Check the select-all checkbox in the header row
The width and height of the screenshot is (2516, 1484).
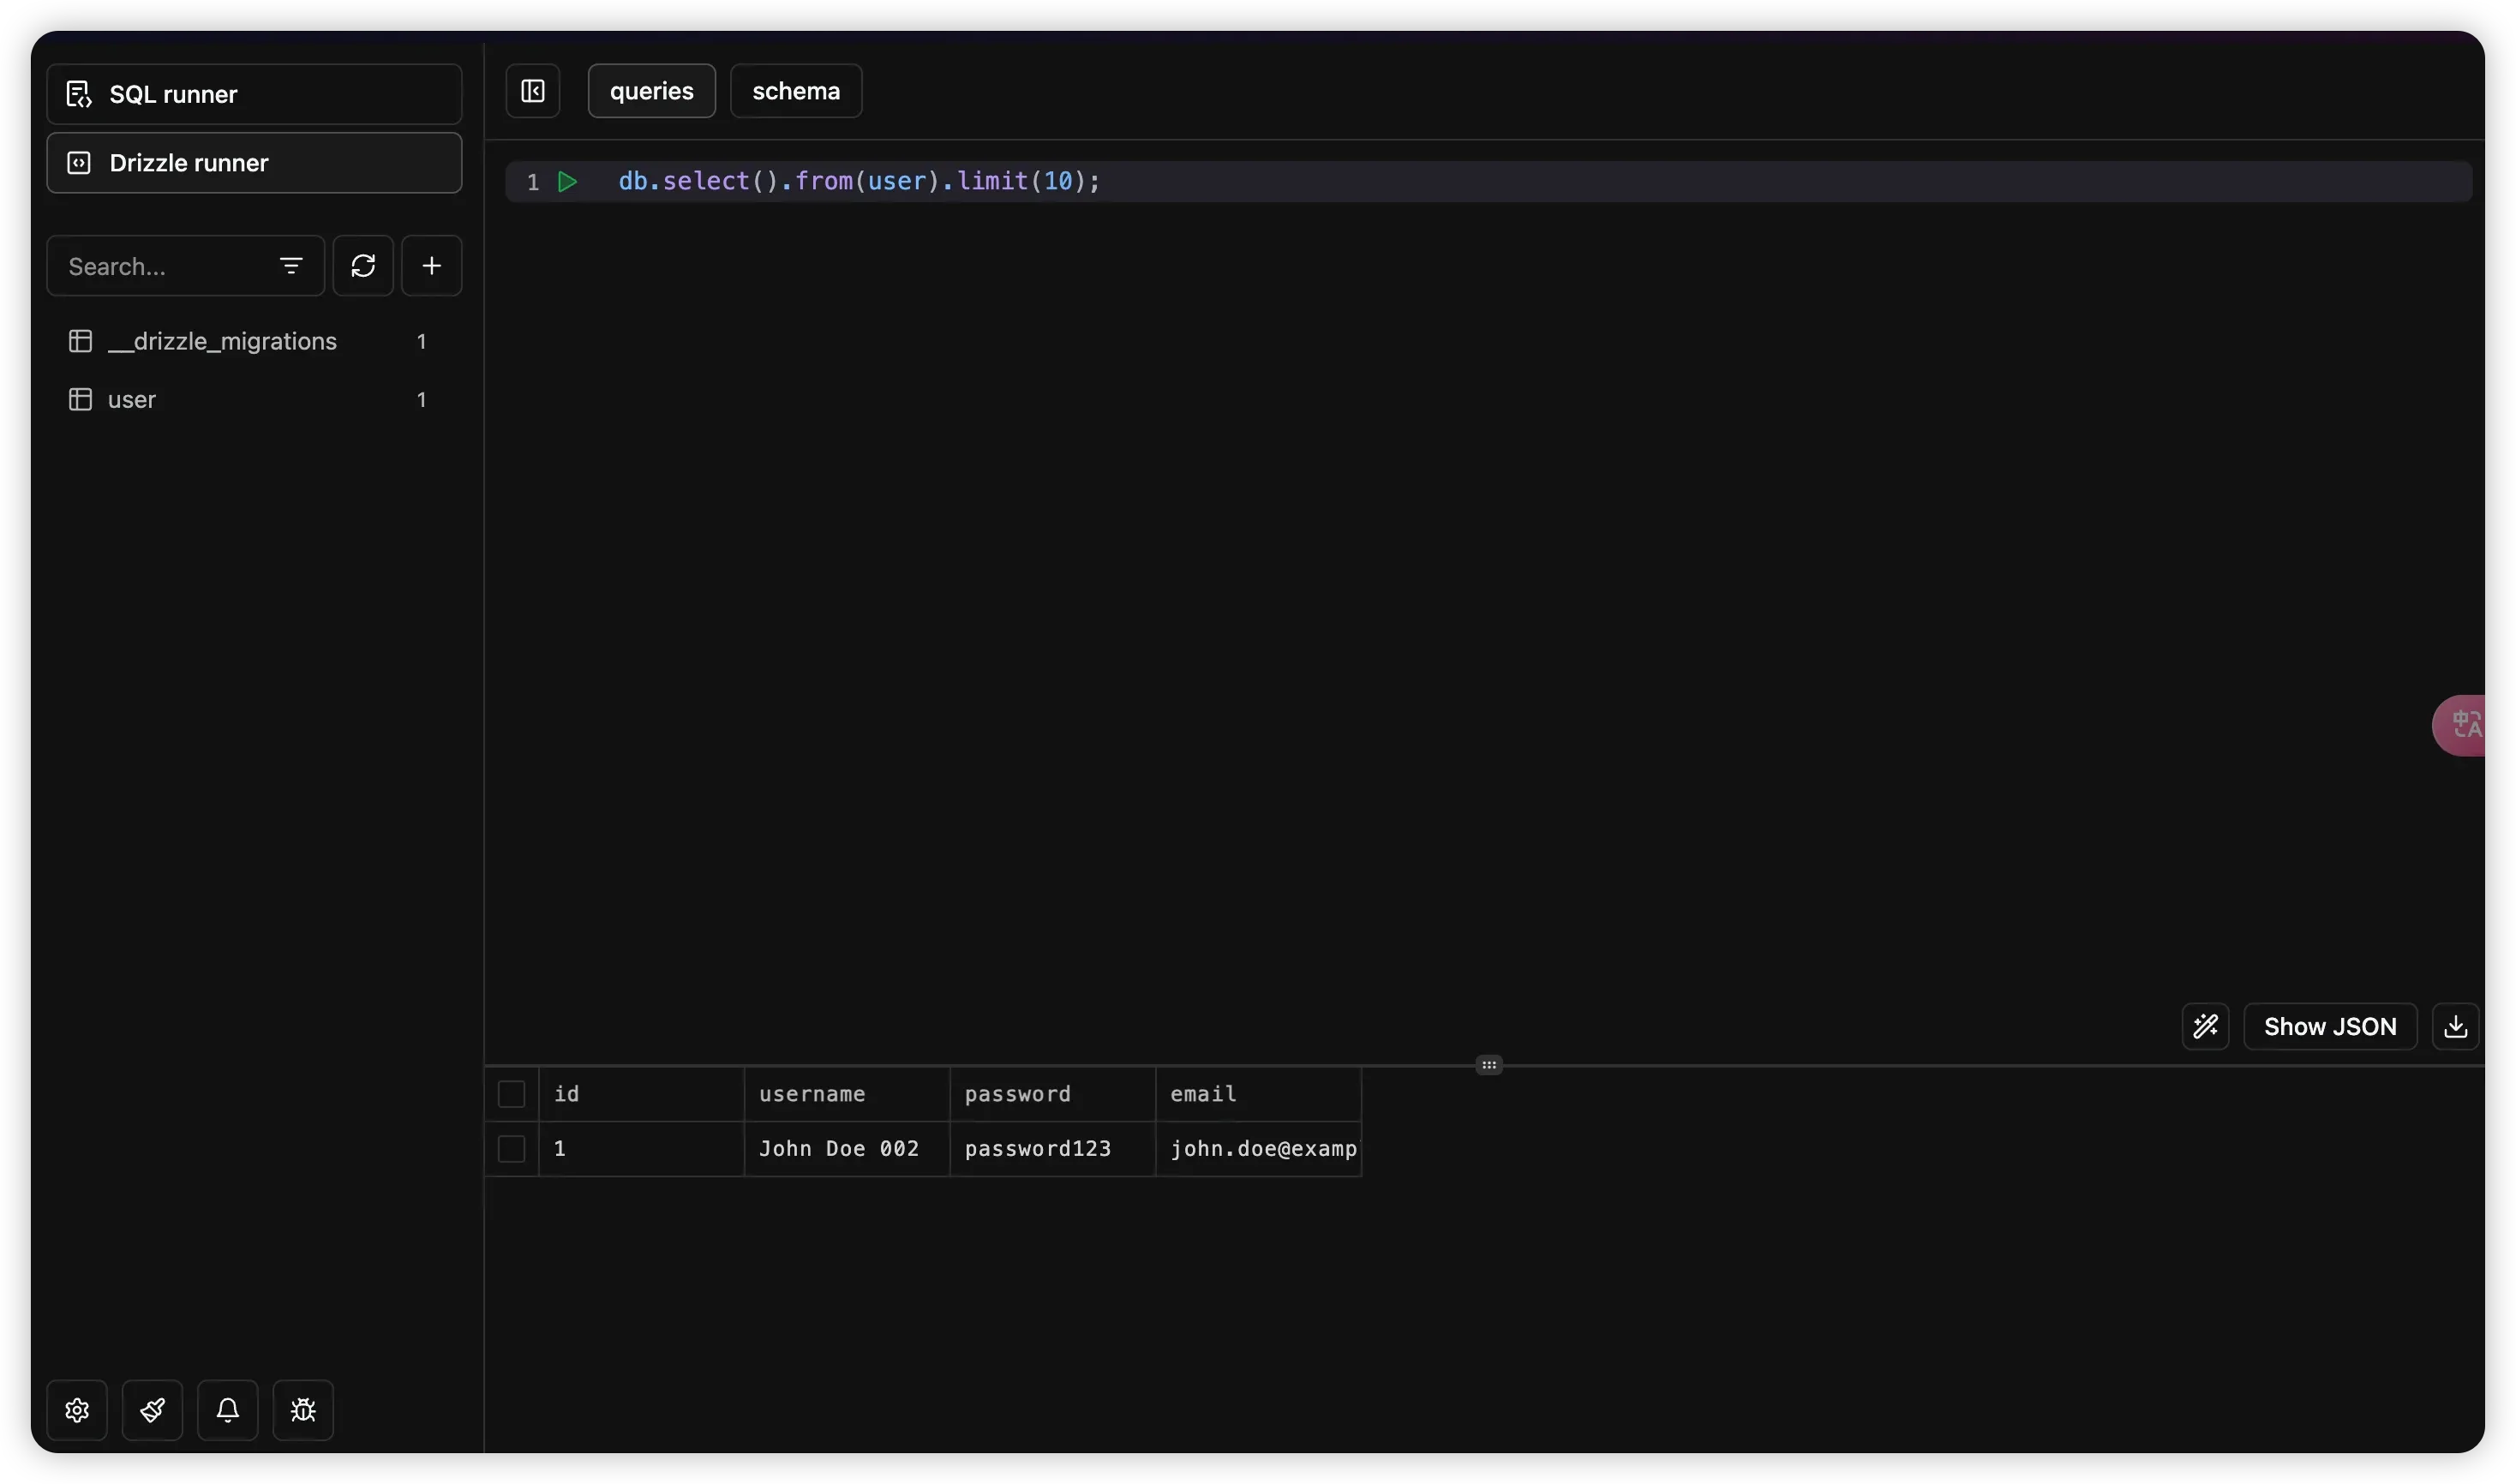[512, 1094]
